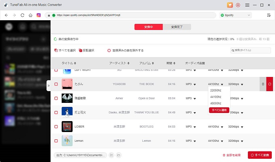
Task: Click artist name YOASOBI
Action: click(x=119, y=84)
